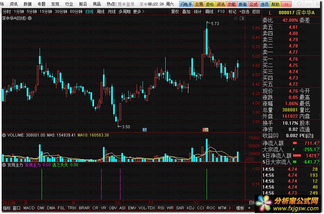Select the 5分钟 timeframe
Viewport: 324px width, 214px height.
(x=32, y=12)
